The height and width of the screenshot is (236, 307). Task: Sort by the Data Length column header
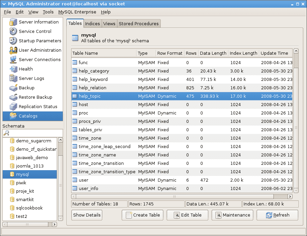213,53
